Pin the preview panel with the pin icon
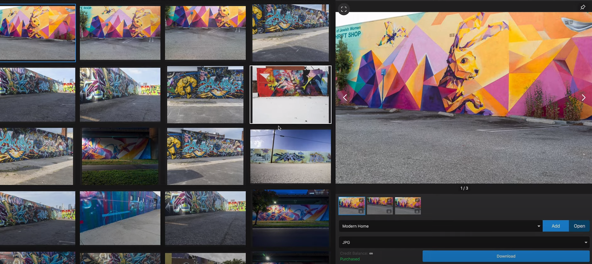This screenshot has width=592, height=264. (583, 7)
